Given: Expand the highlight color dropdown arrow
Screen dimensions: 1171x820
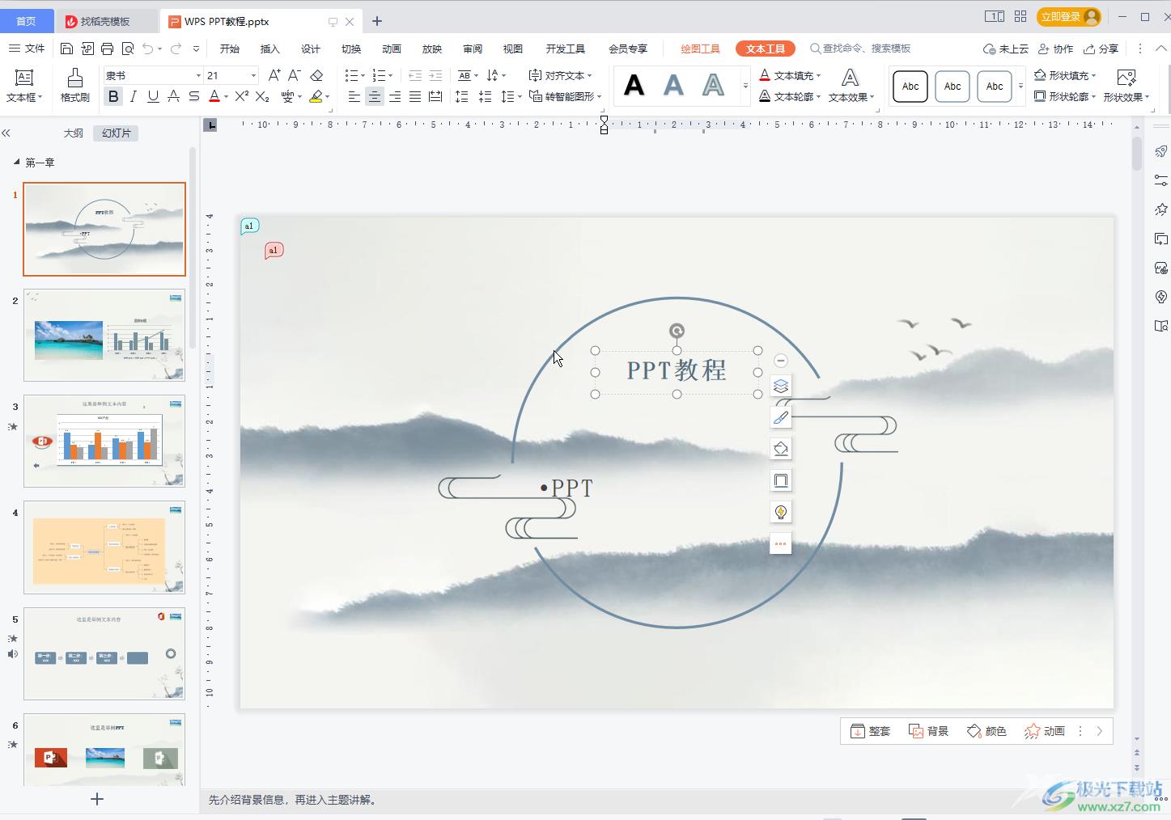Looking at the screenshot, I should [327, 97].
